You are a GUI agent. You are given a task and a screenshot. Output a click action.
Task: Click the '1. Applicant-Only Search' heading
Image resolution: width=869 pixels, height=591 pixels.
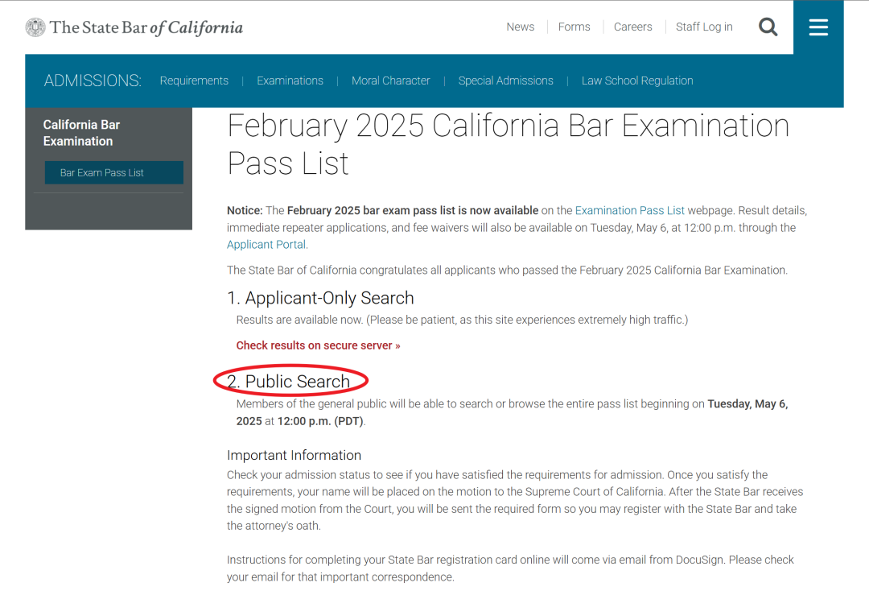pyautogui.click(x=320, y=298)
